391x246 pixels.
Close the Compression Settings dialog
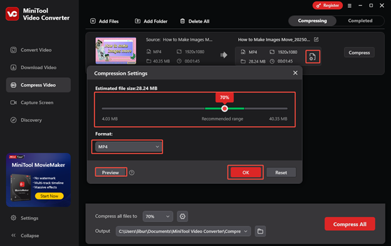click(x=295, y=73)
